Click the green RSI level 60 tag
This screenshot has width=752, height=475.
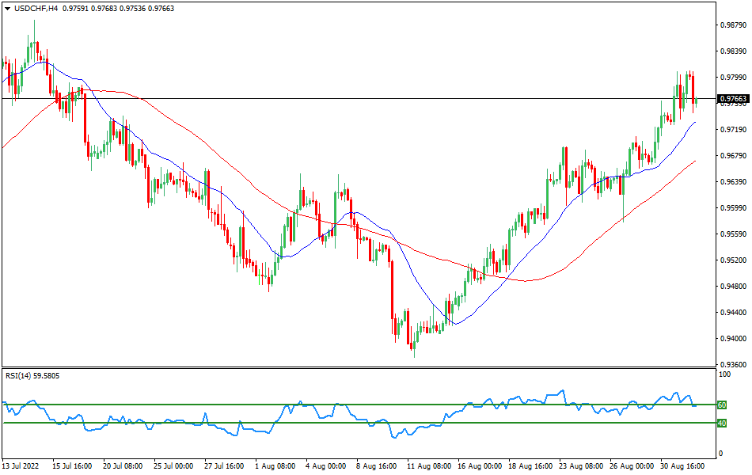[x=721, y=405]
